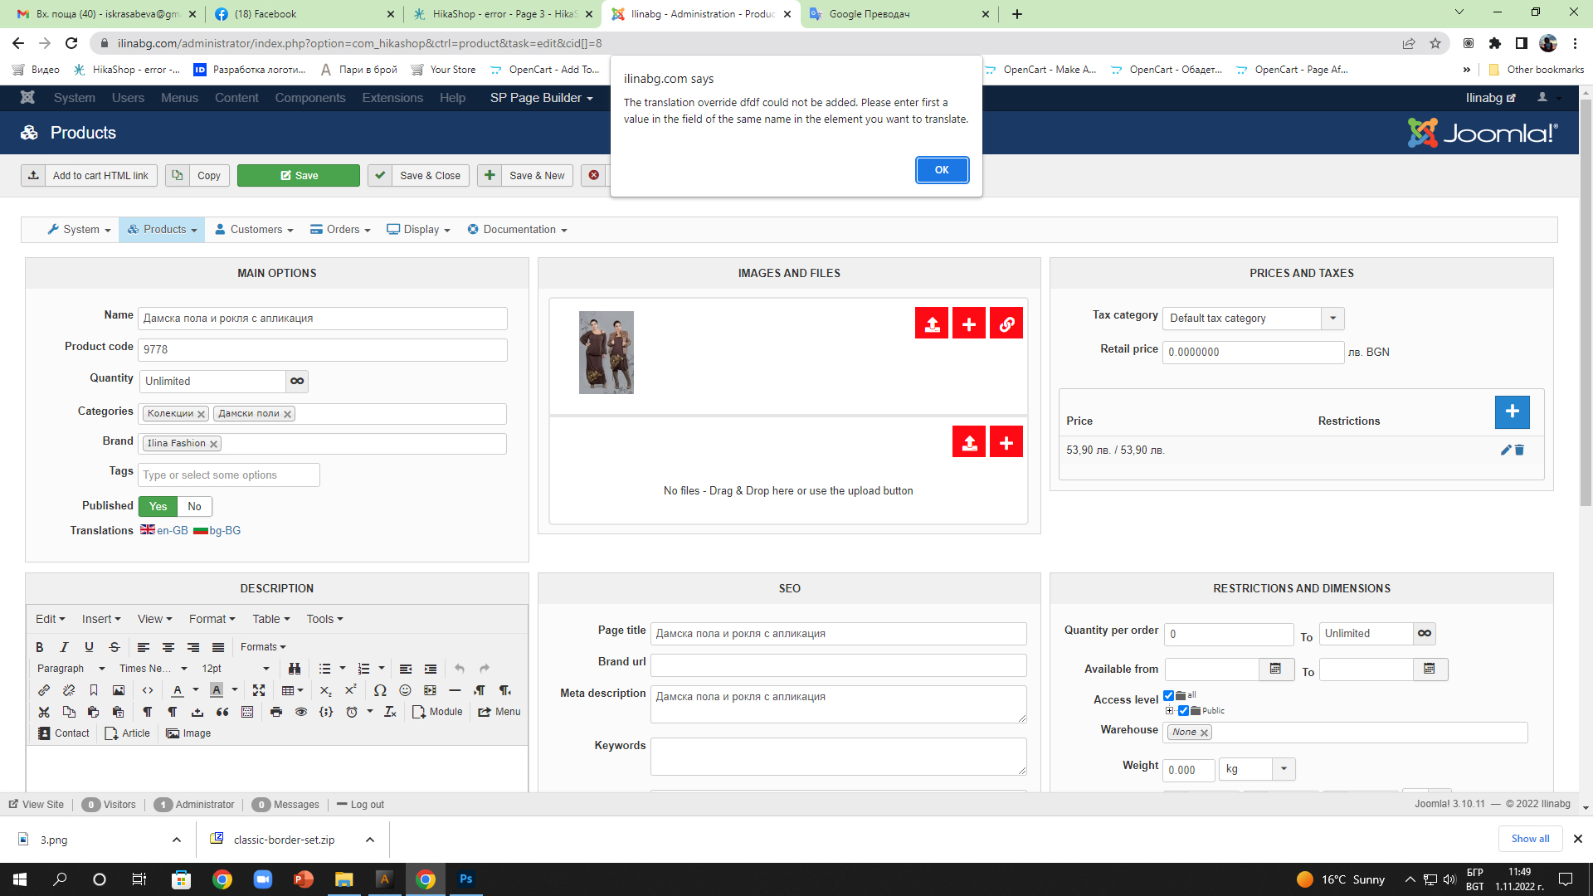The width and height of the screenshot is (1593, 896).
Task: Open the text color picker in editor
Action: [x=196, y=690]
